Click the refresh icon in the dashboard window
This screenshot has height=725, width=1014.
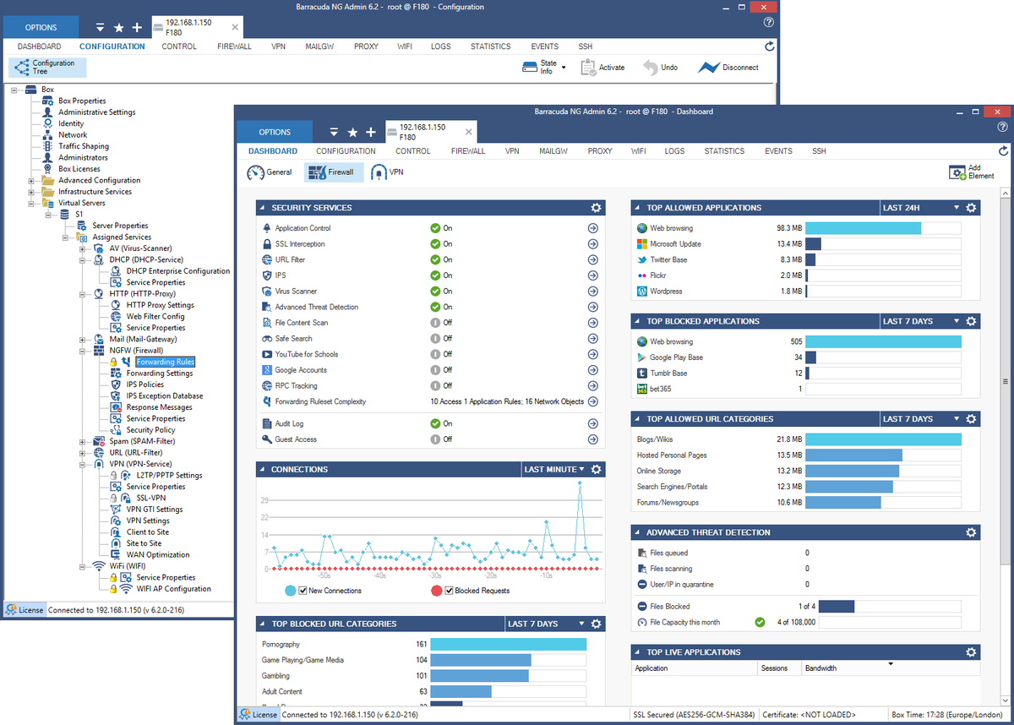coord(1003,151)
